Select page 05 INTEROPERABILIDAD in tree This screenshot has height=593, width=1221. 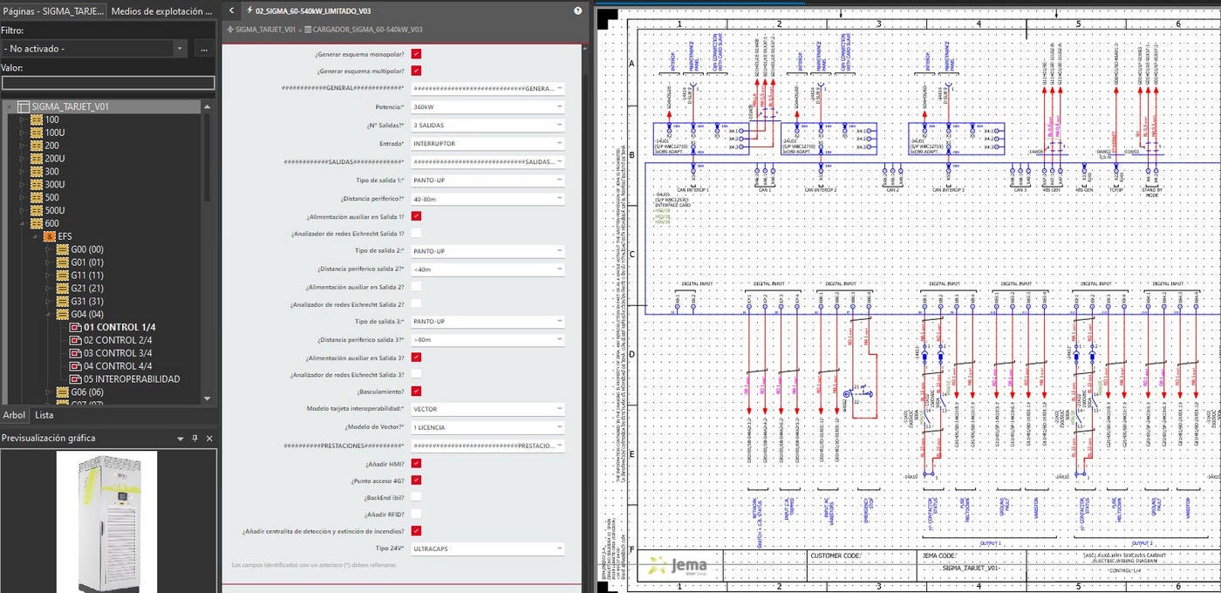point(131,379)
